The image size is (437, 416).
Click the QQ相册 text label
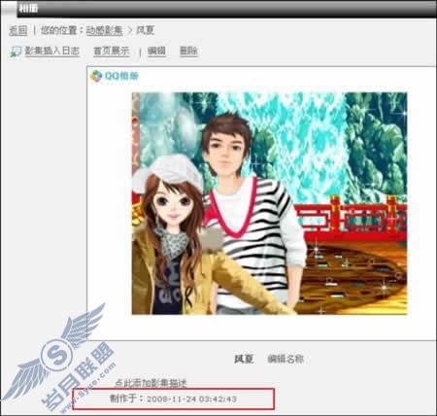tap(121, 76)
